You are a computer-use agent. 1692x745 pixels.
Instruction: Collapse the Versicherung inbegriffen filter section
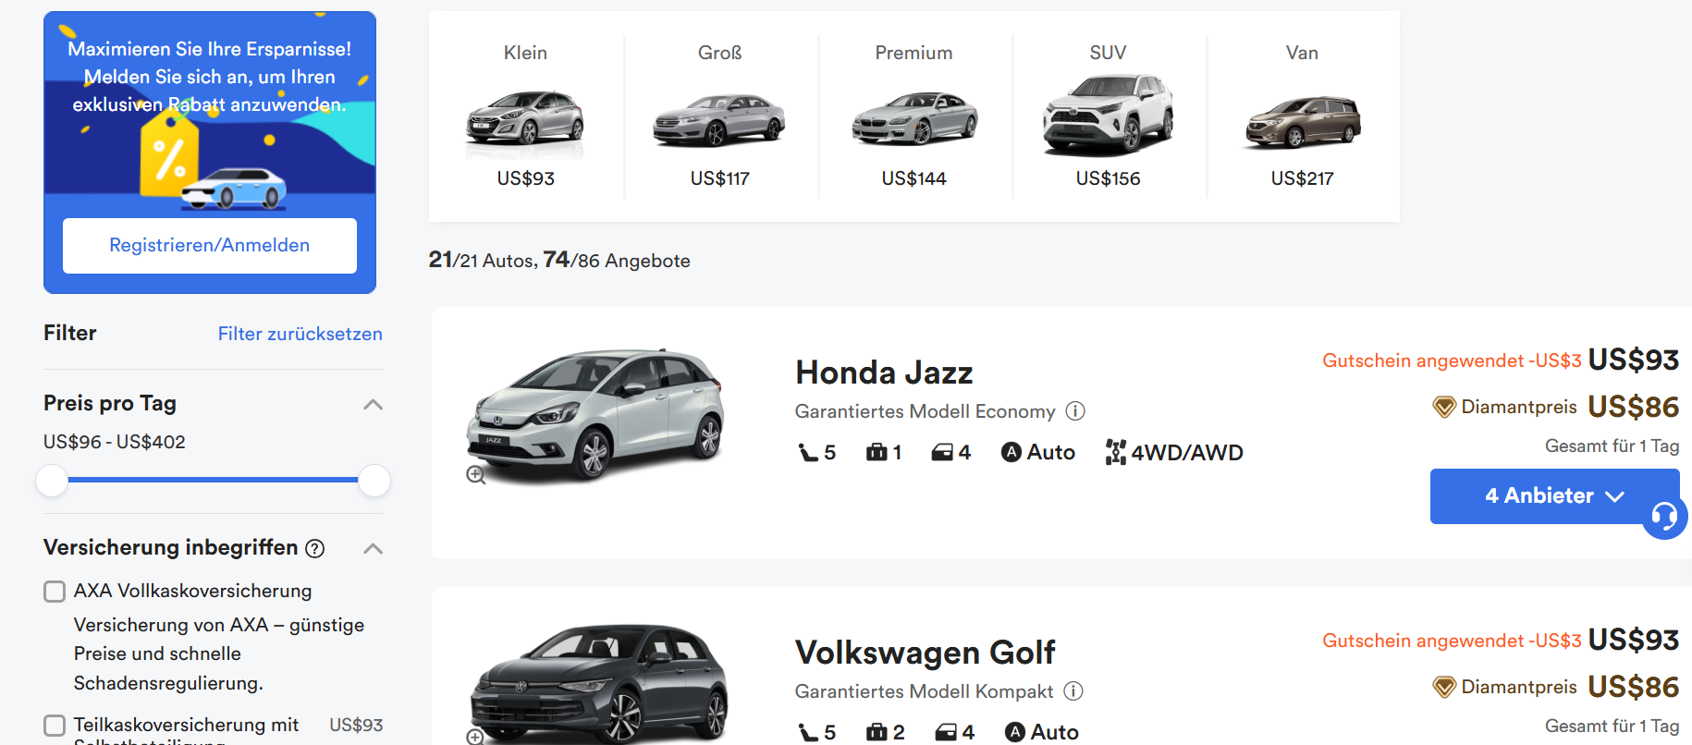point(373,548)
